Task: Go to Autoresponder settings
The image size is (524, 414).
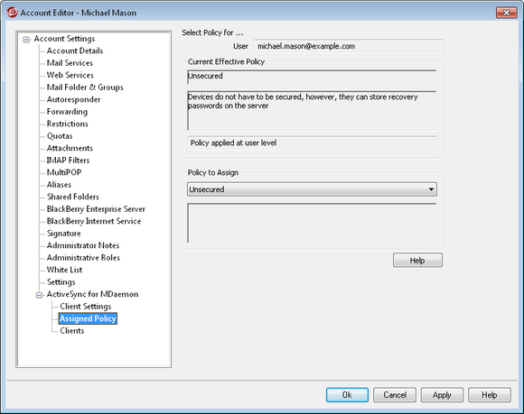Action: [73, 99]
